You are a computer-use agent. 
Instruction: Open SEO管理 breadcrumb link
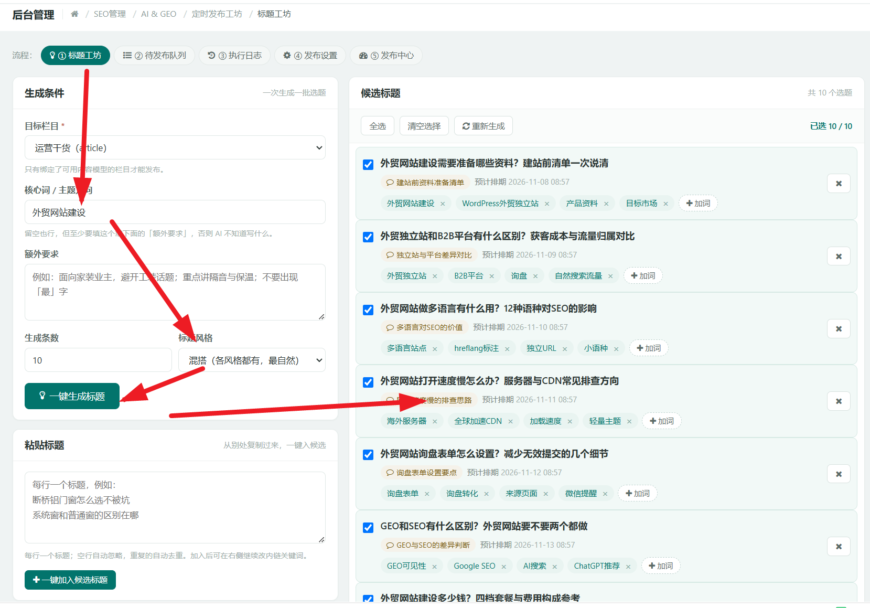[110, 14]
